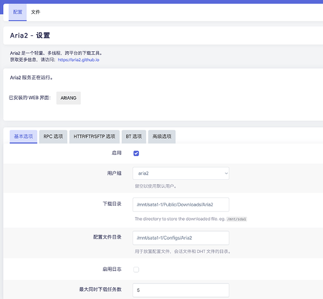Open HTTP/FTP/SFTP 选项 tab
Viewport: 323px width, 299px height.
pos(95,136)
